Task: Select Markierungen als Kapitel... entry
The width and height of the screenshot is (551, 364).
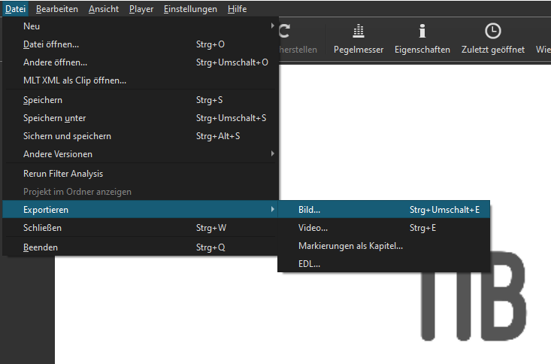Action: pos(350,246)
